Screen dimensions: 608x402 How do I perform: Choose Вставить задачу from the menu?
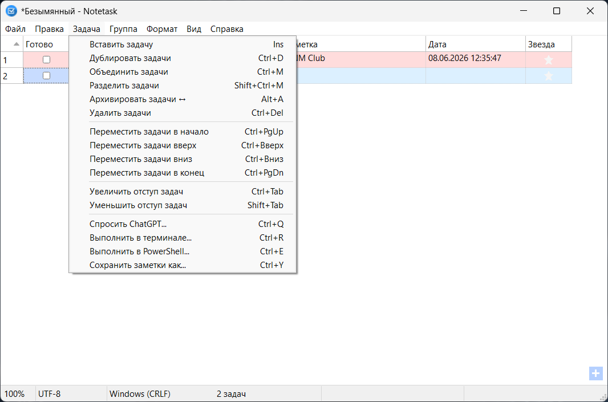[x=183, y=44]
